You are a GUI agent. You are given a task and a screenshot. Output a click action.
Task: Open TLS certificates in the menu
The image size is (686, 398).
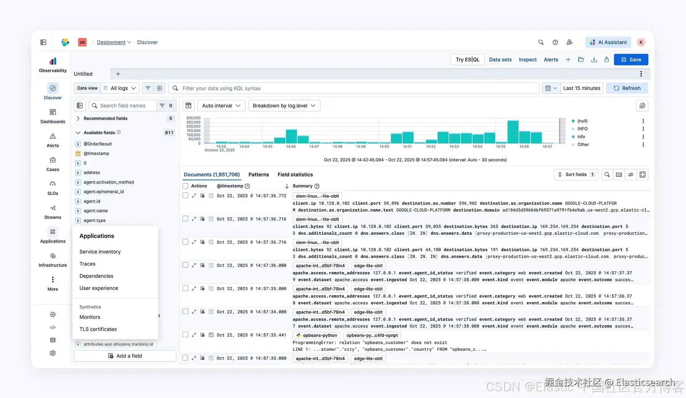pos(98,329)
